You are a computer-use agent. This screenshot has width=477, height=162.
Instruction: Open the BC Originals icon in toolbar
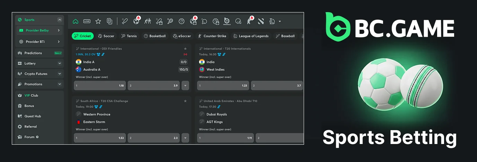pyautogui.click(x=227, y=21)
